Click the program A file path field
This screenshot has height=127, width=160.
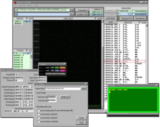click(x=43, y=10)
